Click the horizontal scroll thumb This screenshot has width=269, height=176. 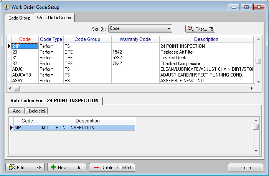tap(17, 88)
